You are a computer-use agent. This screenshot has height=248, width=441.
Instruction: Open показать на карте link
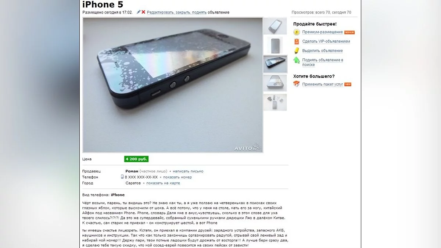click(163, 183)
